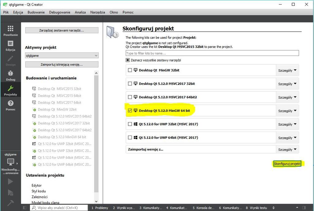
Task: Open the Plik menu
Action: click(x=6, y=12)
